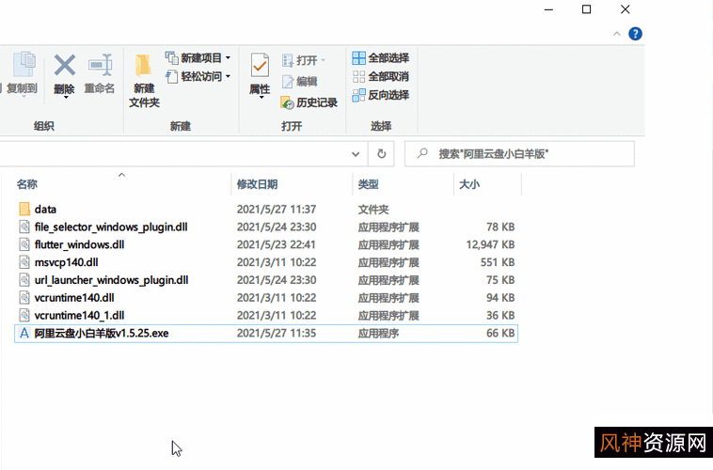Close the Explorer window
The height and width of the screenshot is (470, 713).
point(626,9)
